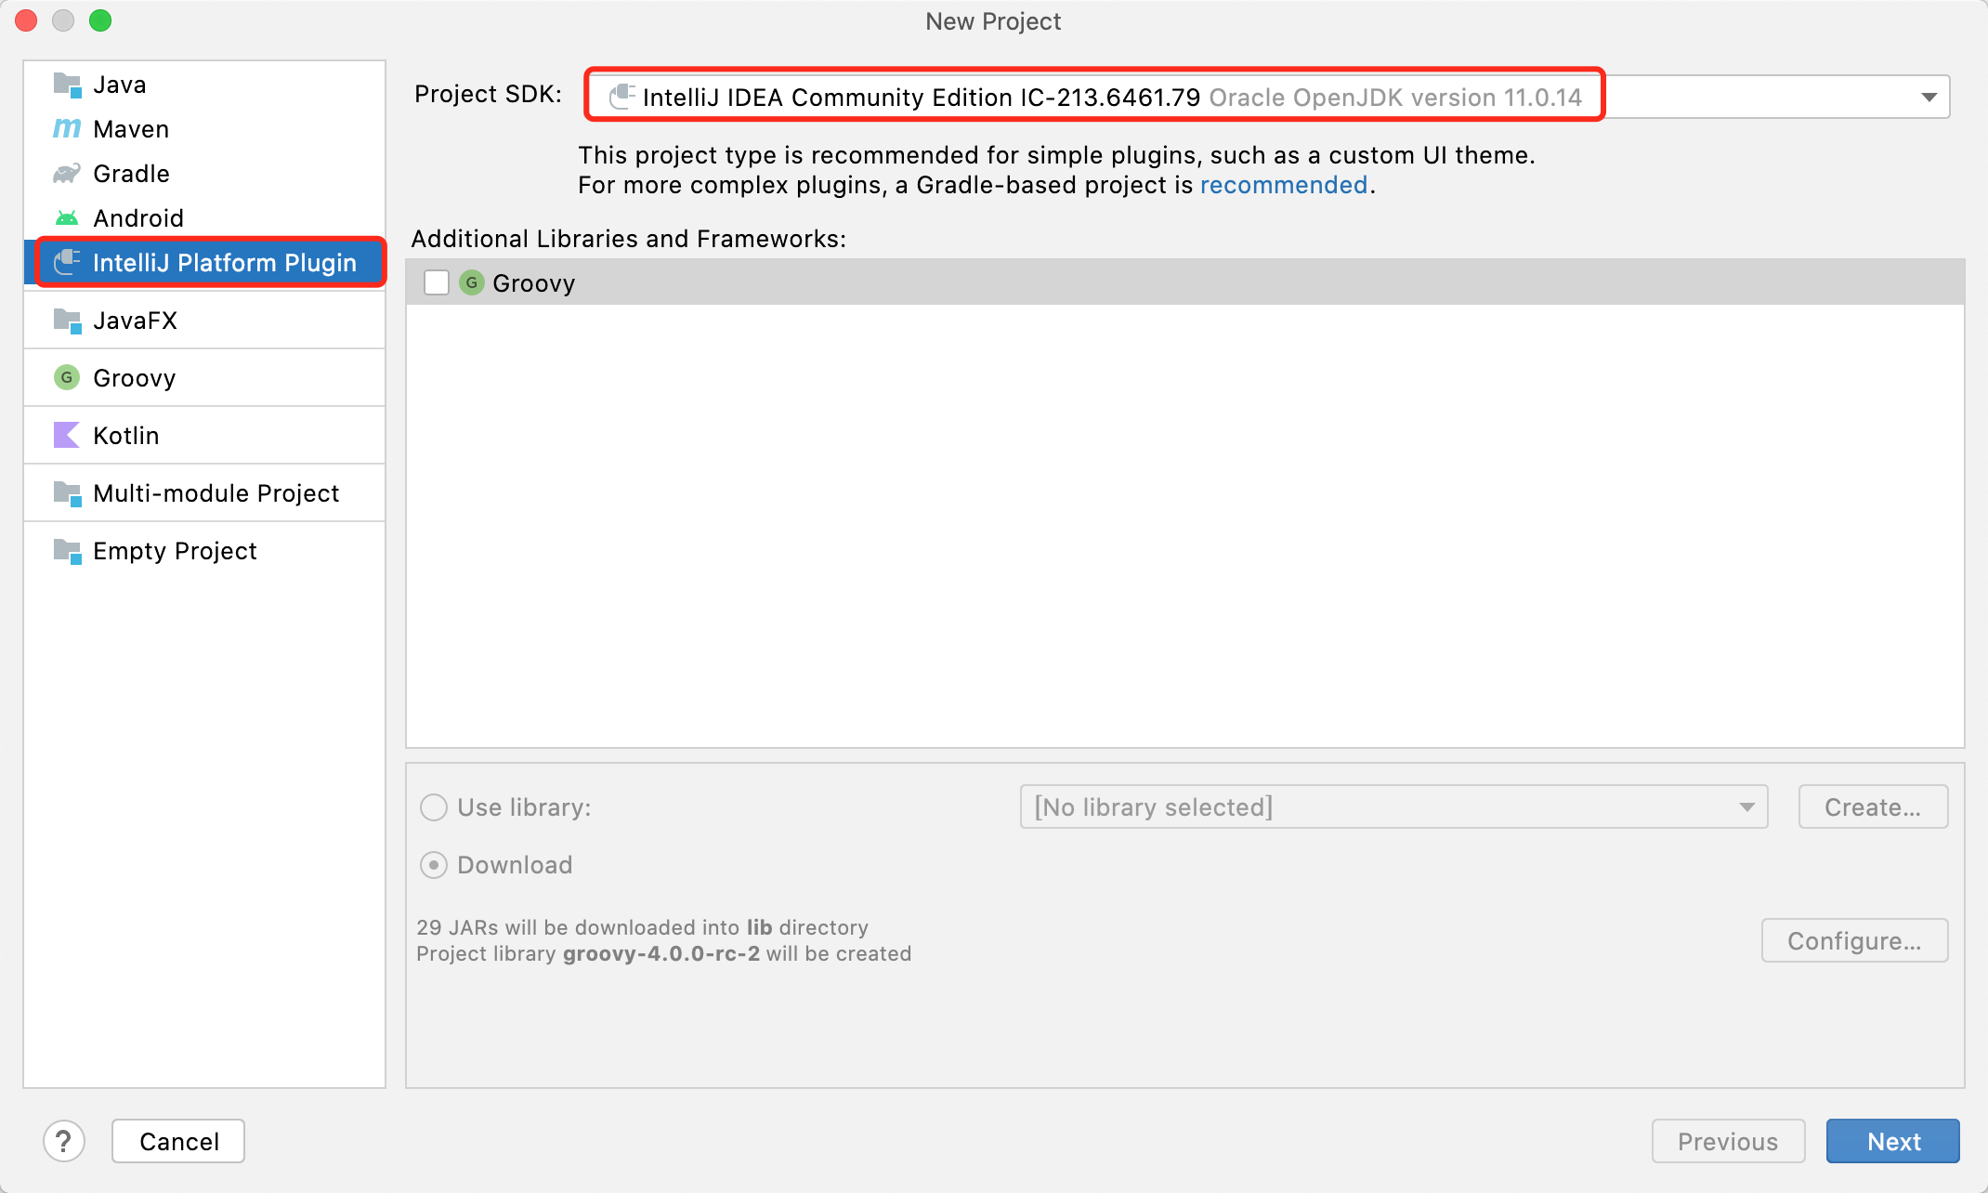
Task: Click the Maven 'm' icon
Action: click(x=67, y=128)
